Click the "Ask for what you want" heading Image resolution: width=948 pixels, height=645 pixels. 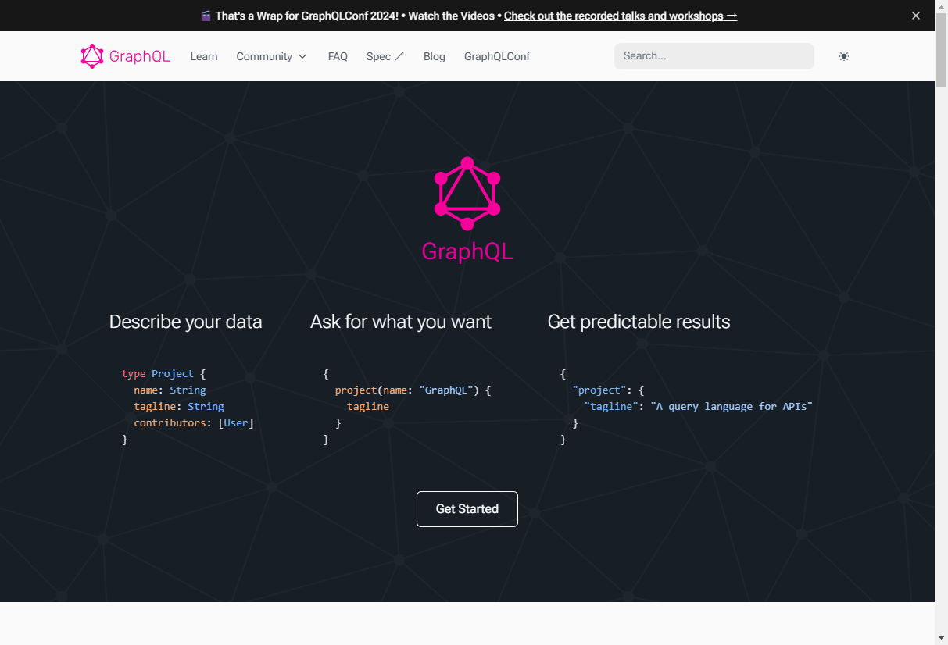(401, 322)
